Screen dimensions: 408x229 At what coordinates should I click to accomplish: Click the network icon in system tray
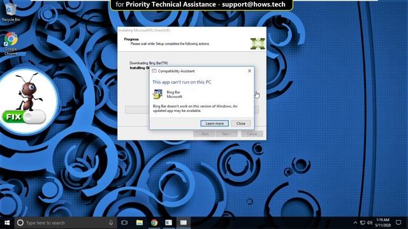363,223
